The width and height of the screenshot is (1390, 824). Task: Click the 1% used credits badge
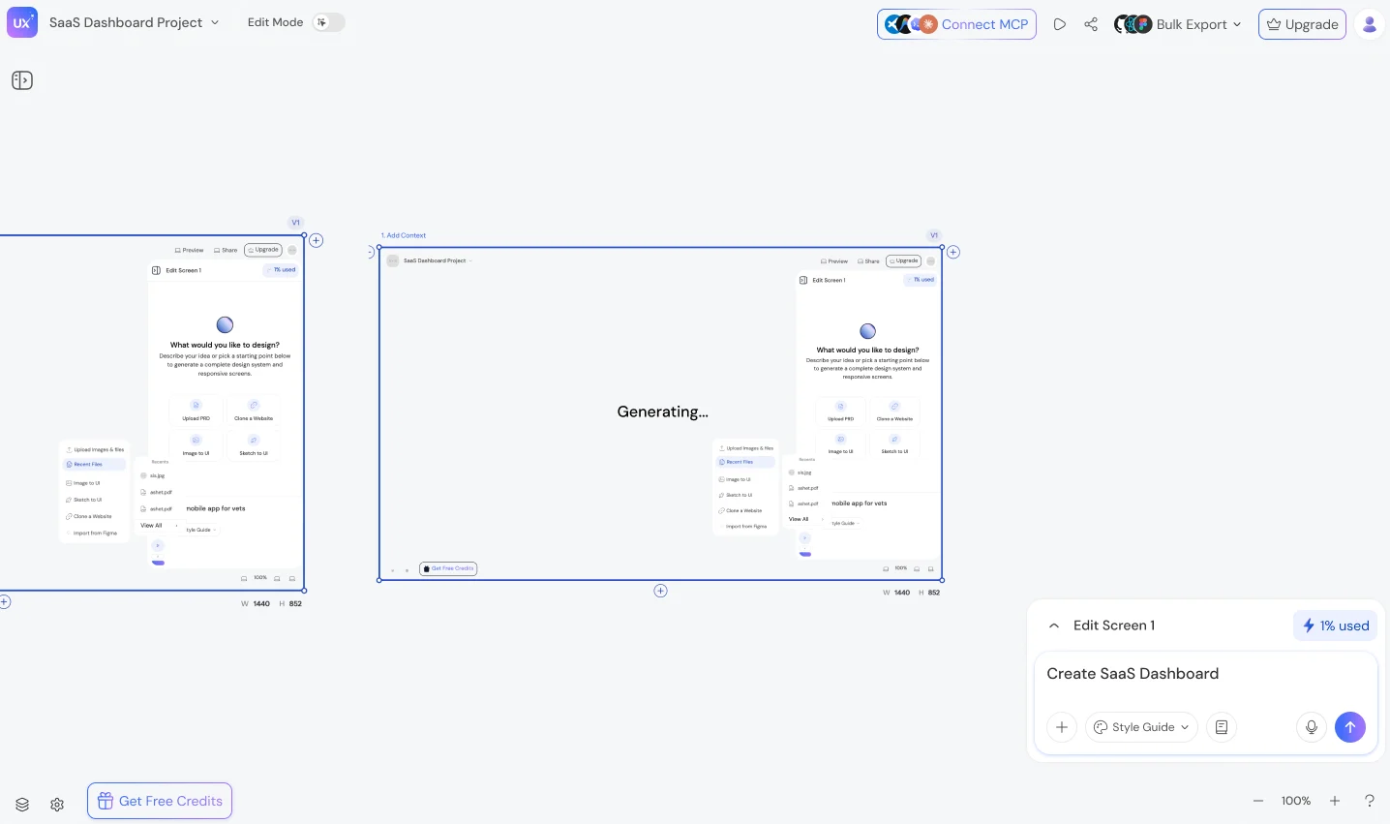(1335, 626)
